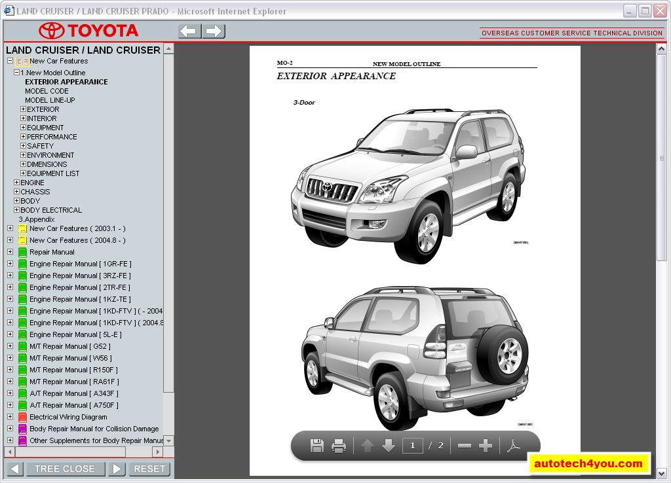Viewport: 671px width, 483px height.
Task: Go to next page with the down arrow
Action: (x=389, y=446)
